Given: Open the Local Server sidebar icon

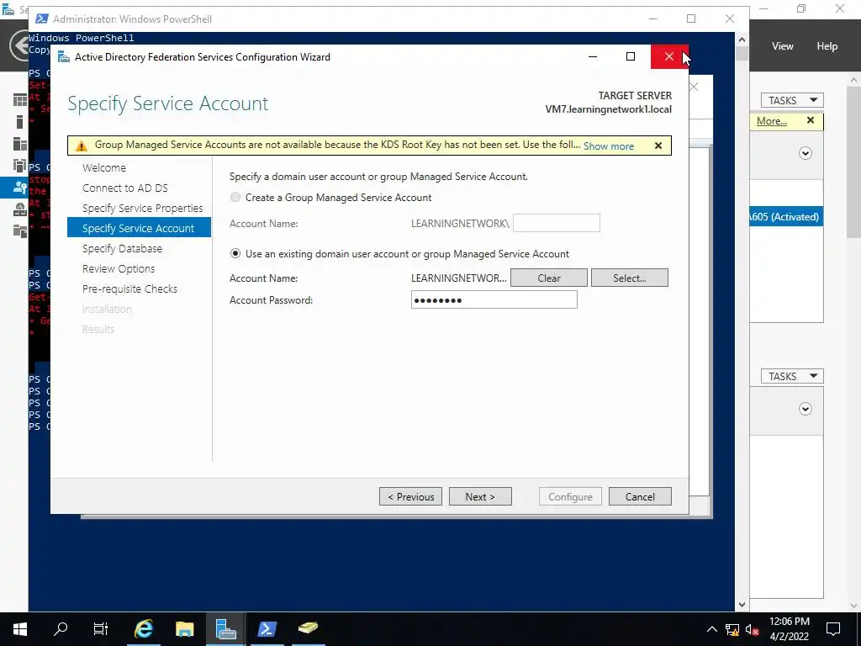Looking at the screenshot, I should [20, 122].
